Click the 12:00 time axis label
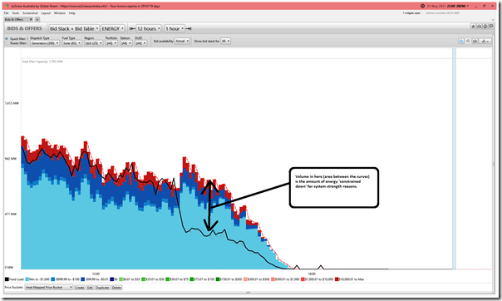Viewport: 502px width, 301px height. coord(96,274)
